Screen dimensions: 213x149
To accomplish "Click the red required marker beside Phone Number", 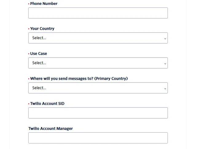I will click(x=29, y=4).
